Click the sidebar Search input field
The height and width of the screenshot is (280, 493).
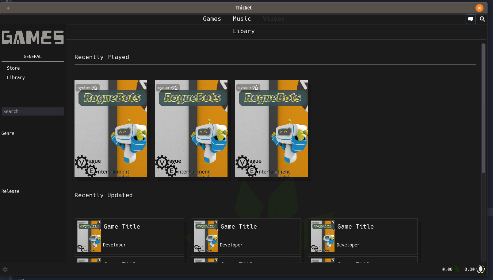(33, 112)
